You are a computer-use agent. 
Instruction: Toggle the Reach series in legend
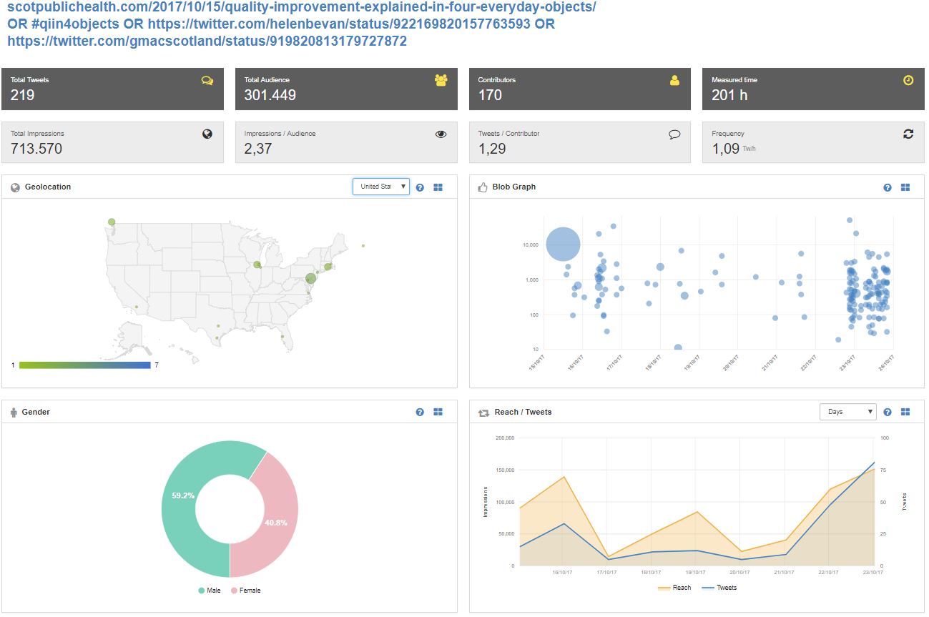[674, 588]
